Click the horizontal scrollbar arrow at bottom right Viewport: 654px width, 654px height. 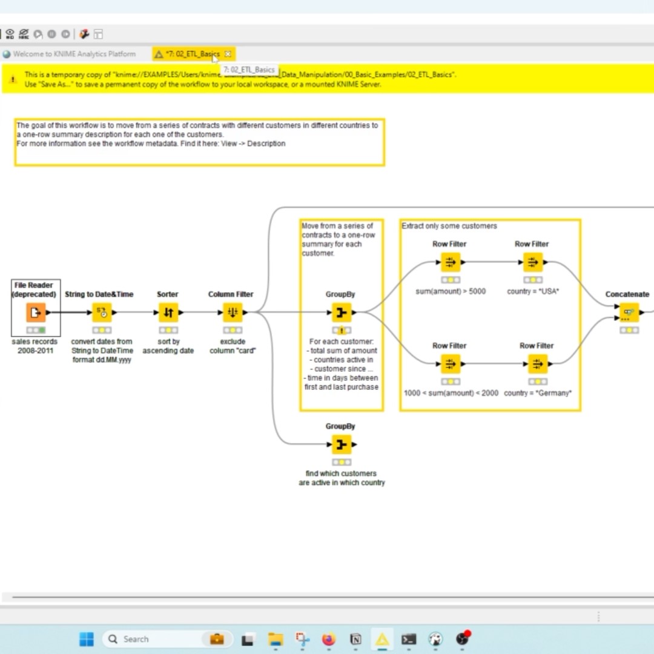point(598,616)
